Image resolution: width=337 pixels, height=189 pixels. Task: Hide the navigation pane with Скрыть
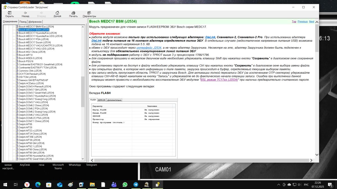click(10, 14)
